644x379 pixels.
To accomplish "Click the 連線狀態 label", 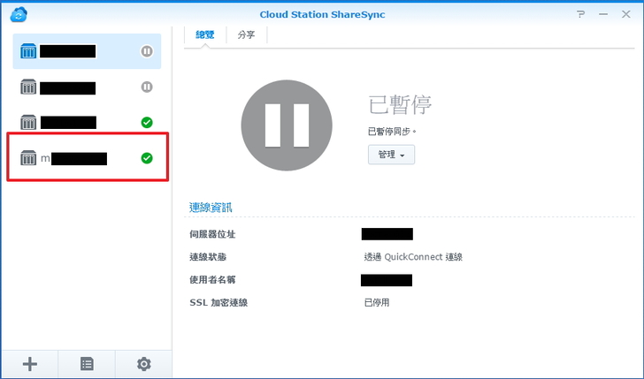I will coord(208,257).
